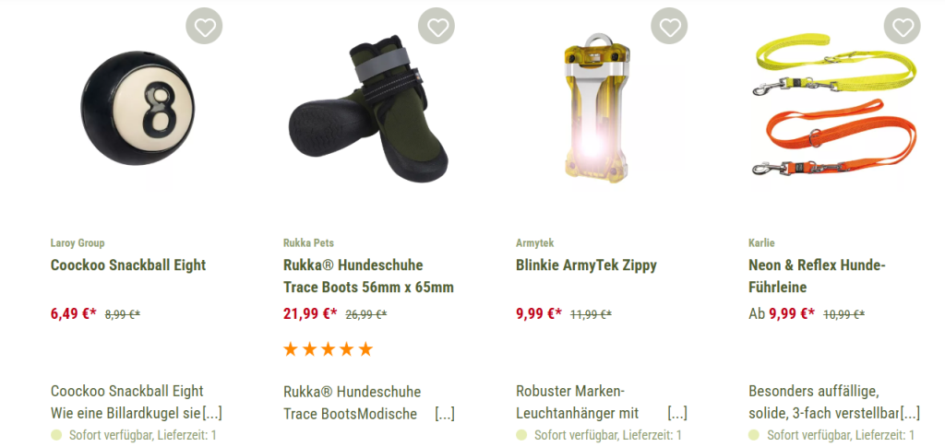Open the 8-ball snackball product image
The image size is (945, 447).
[138, 108]
